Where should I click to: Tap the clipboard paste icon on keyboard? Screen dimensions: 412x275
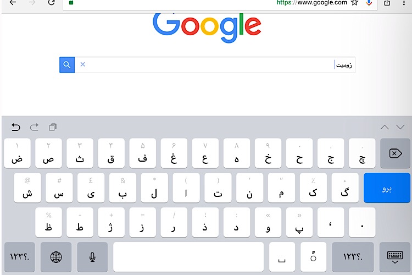click(53, 127)
